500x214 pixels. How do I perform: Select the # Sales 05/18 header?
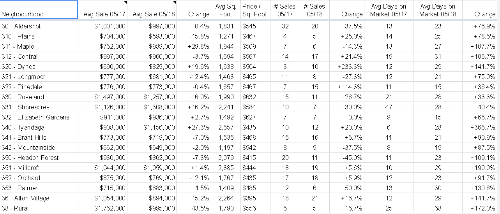314,10
